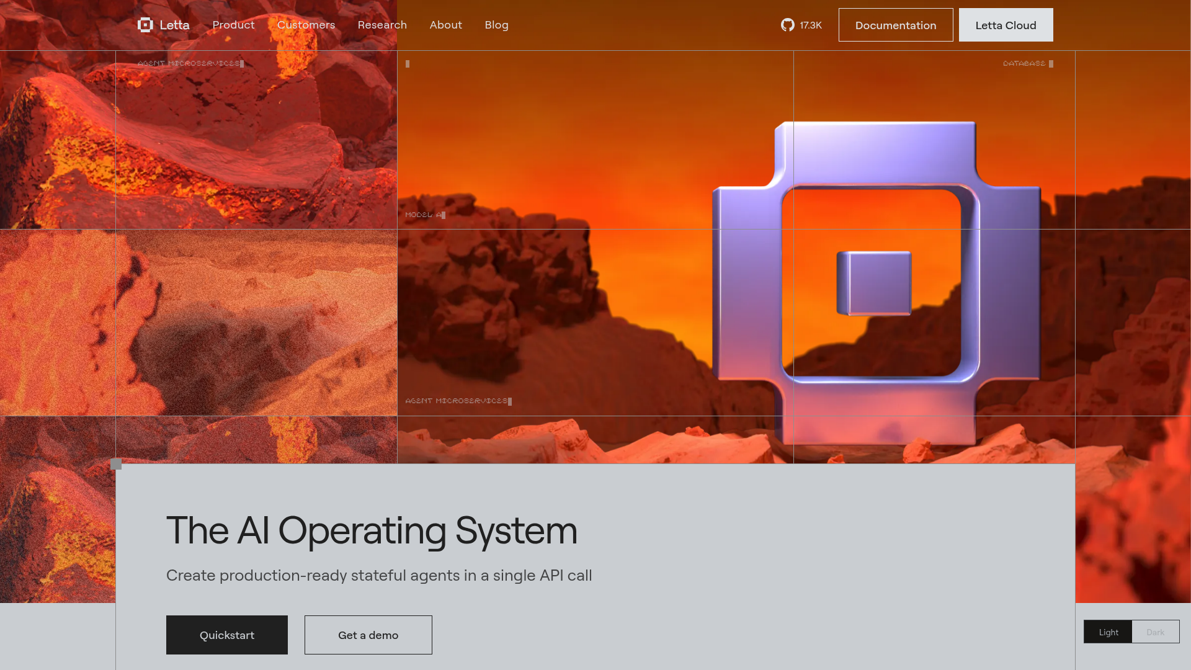Click the Documentation button

pos(895,25)
